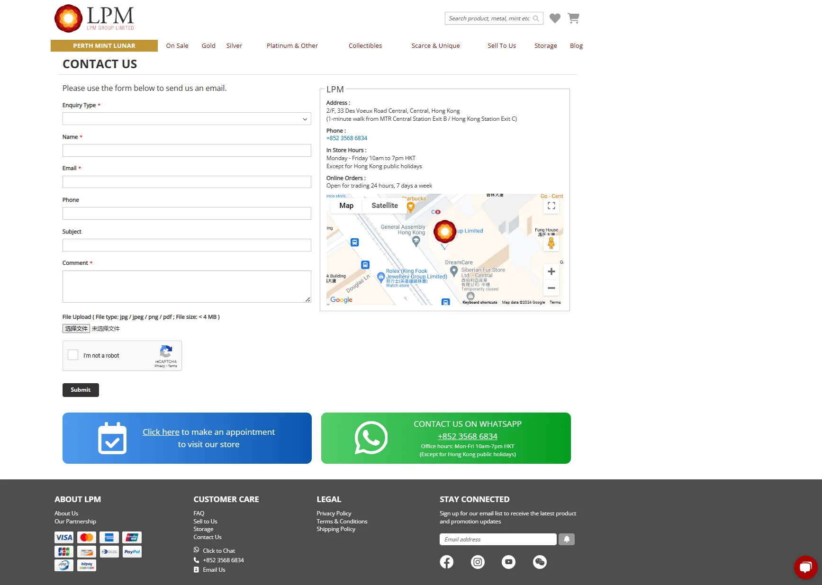
Task: Open the Privacy Policy link
Action: pos(334,513)
